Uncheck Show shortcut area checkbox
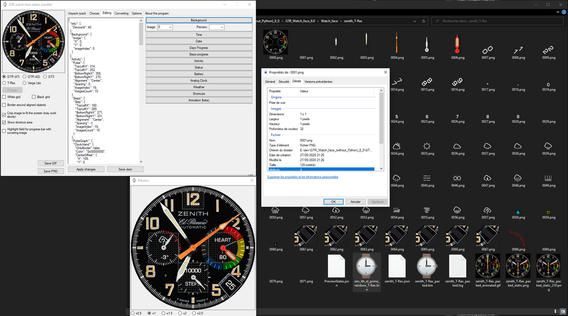568x316 pixels. click(x=4, y=122)
